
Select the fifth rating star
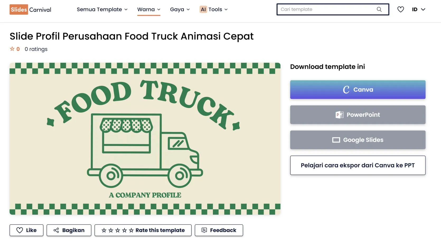131,230
